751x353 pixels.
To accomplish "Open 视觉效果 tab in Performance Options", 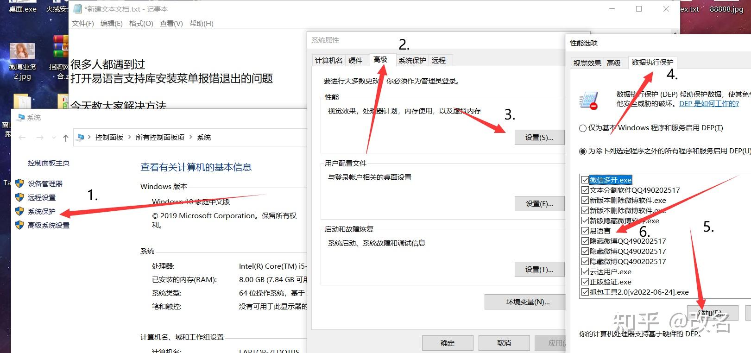I will (587, 63).
